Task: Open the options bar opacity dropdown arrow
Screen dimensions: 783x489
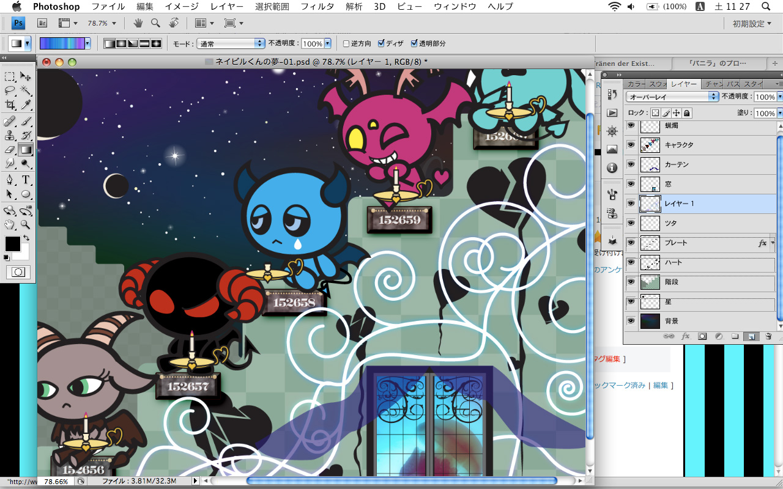Action: [x=328, y=44]
